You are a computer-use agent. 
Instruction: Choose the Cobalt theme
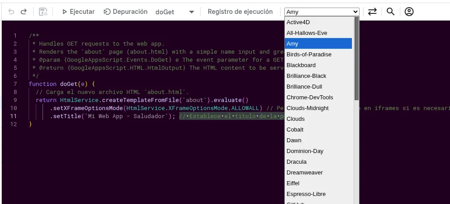pos(318,130)
